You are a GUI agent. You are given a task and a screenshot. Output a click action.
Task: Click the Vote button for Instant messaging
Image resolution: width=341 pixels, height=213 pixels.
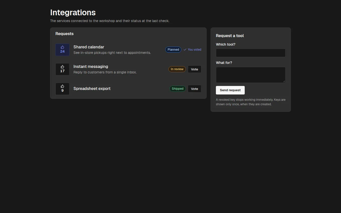pyautogui.click(x=195, y=69)
